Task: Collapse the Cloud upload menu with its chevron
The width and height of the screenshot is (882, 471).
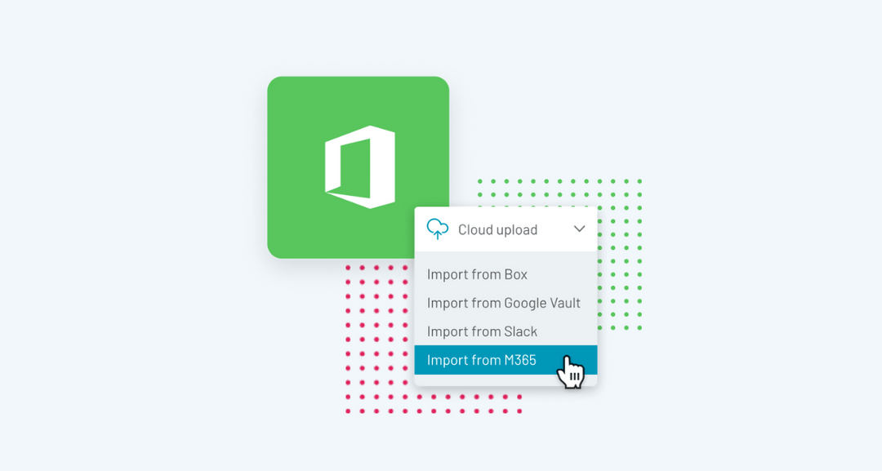Action: [579, 229]
